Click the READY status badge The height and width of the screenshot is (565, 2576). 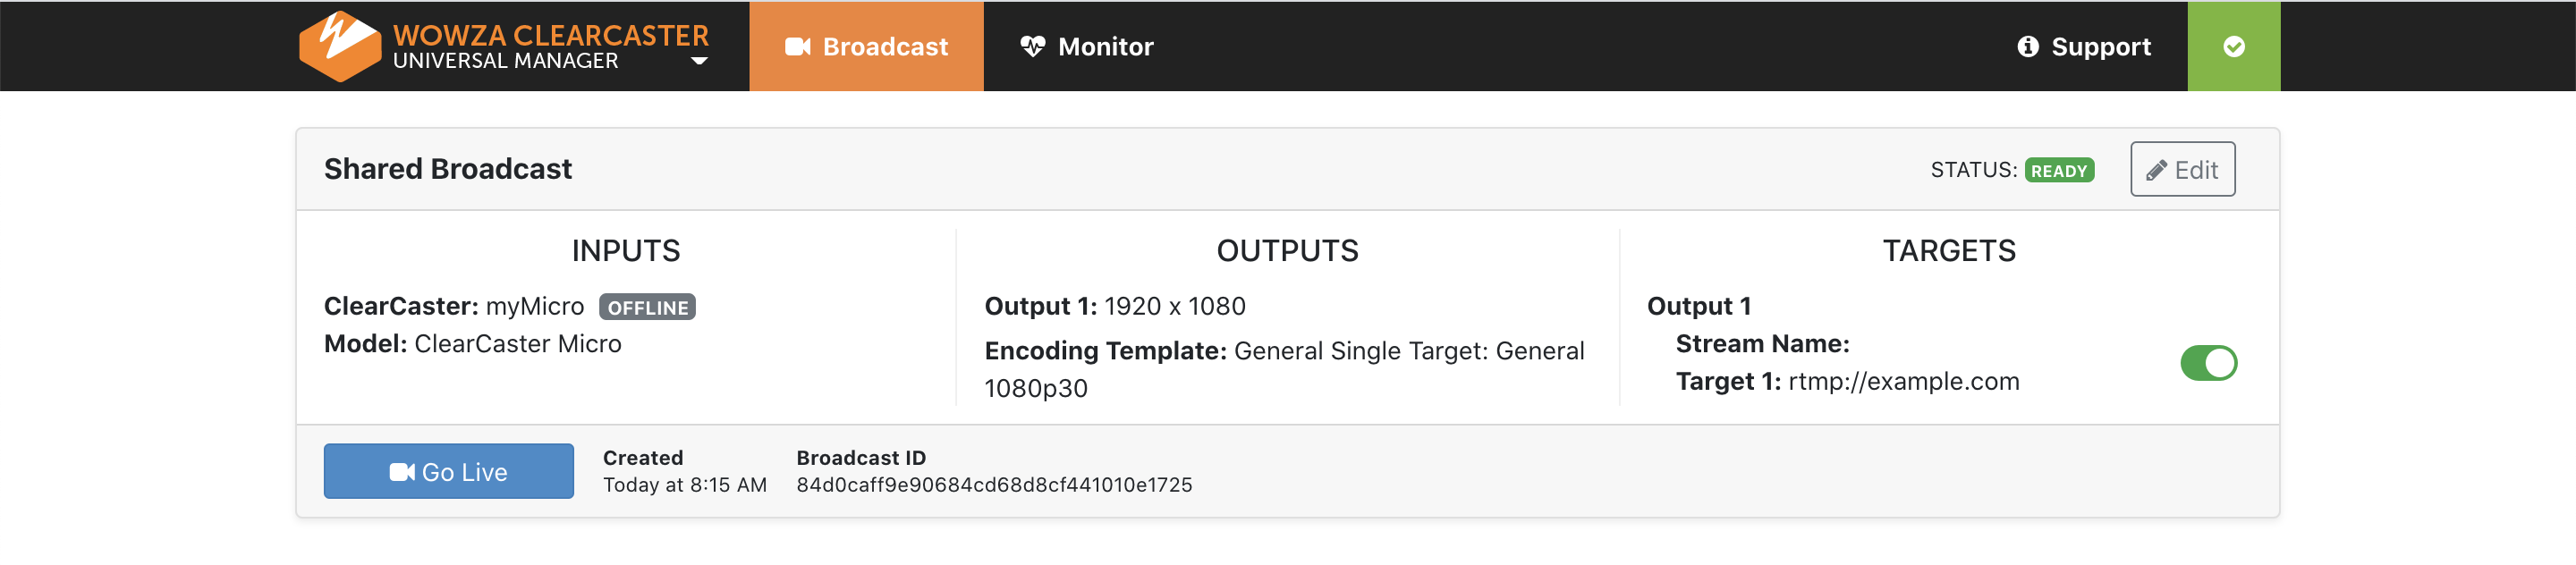pos(2058,171)
